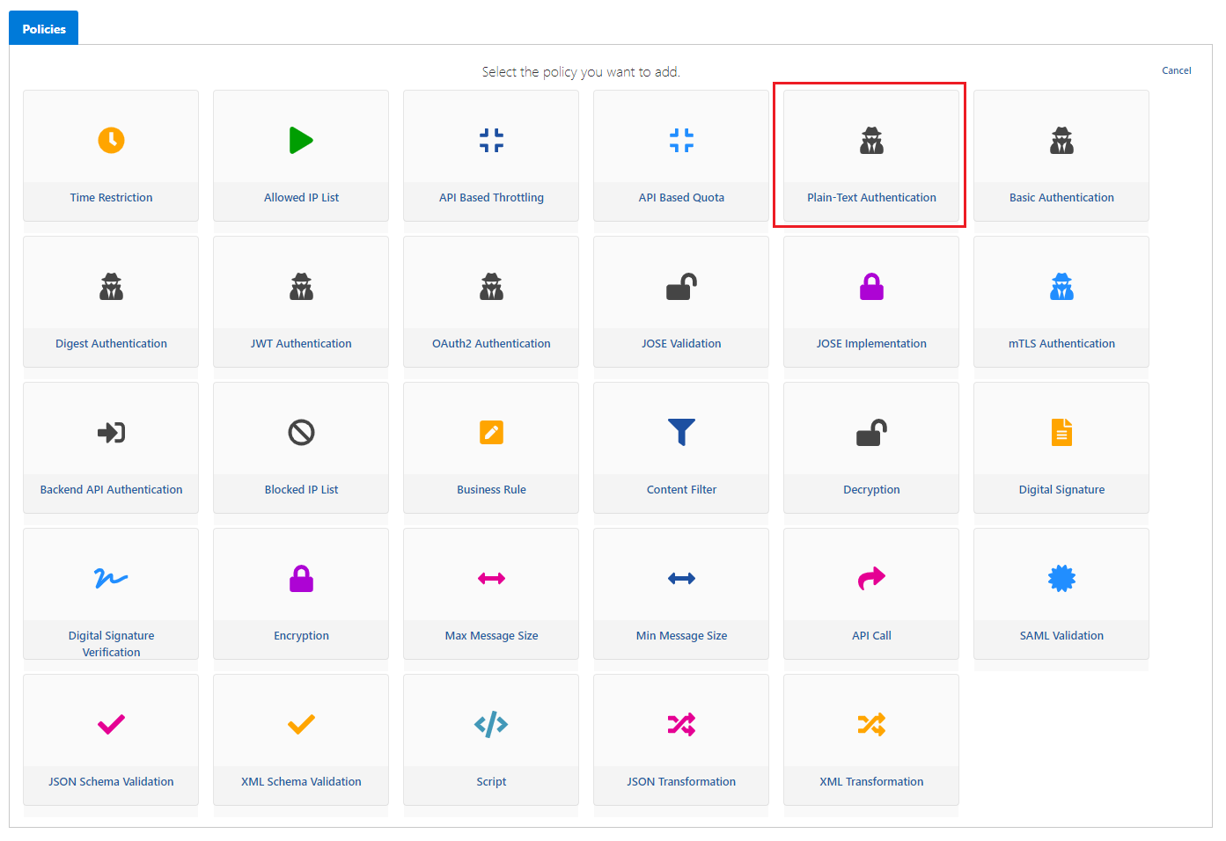Image resolution: width=1226 pixels, height=841 pixels.
Task: Add the Digital Signature Verification policy
Action: pos(111,643)
